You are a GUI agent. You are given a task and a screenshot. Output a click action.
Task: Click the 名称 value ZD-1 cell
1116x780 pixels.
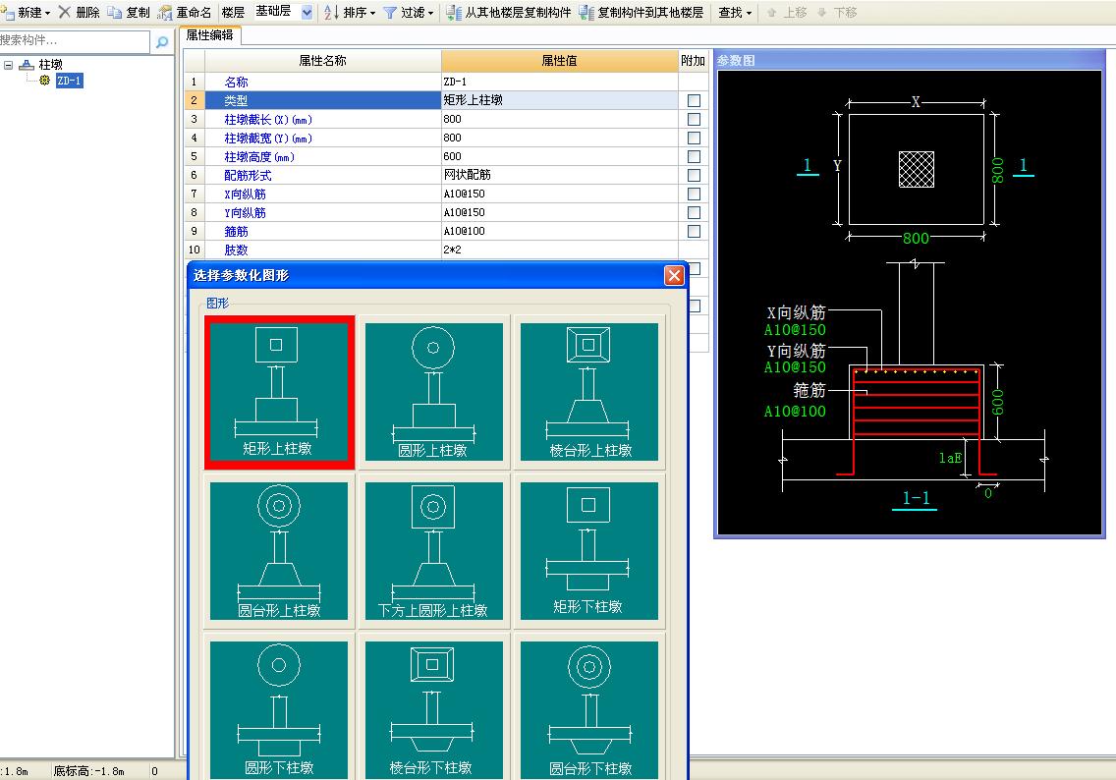(559, 82)
